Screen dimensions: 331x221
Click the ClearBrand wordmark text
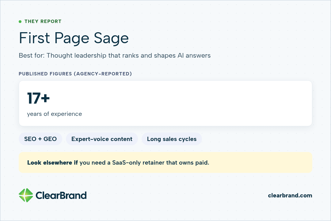click(61, 195)
